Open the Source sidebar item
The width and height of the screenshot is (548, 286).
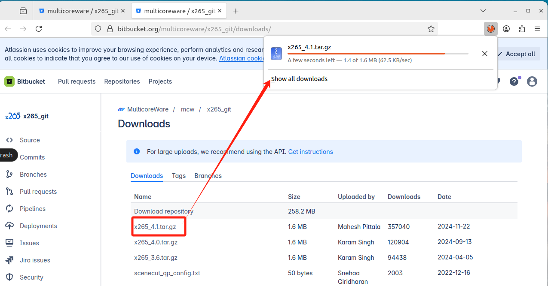pos(30,140)
